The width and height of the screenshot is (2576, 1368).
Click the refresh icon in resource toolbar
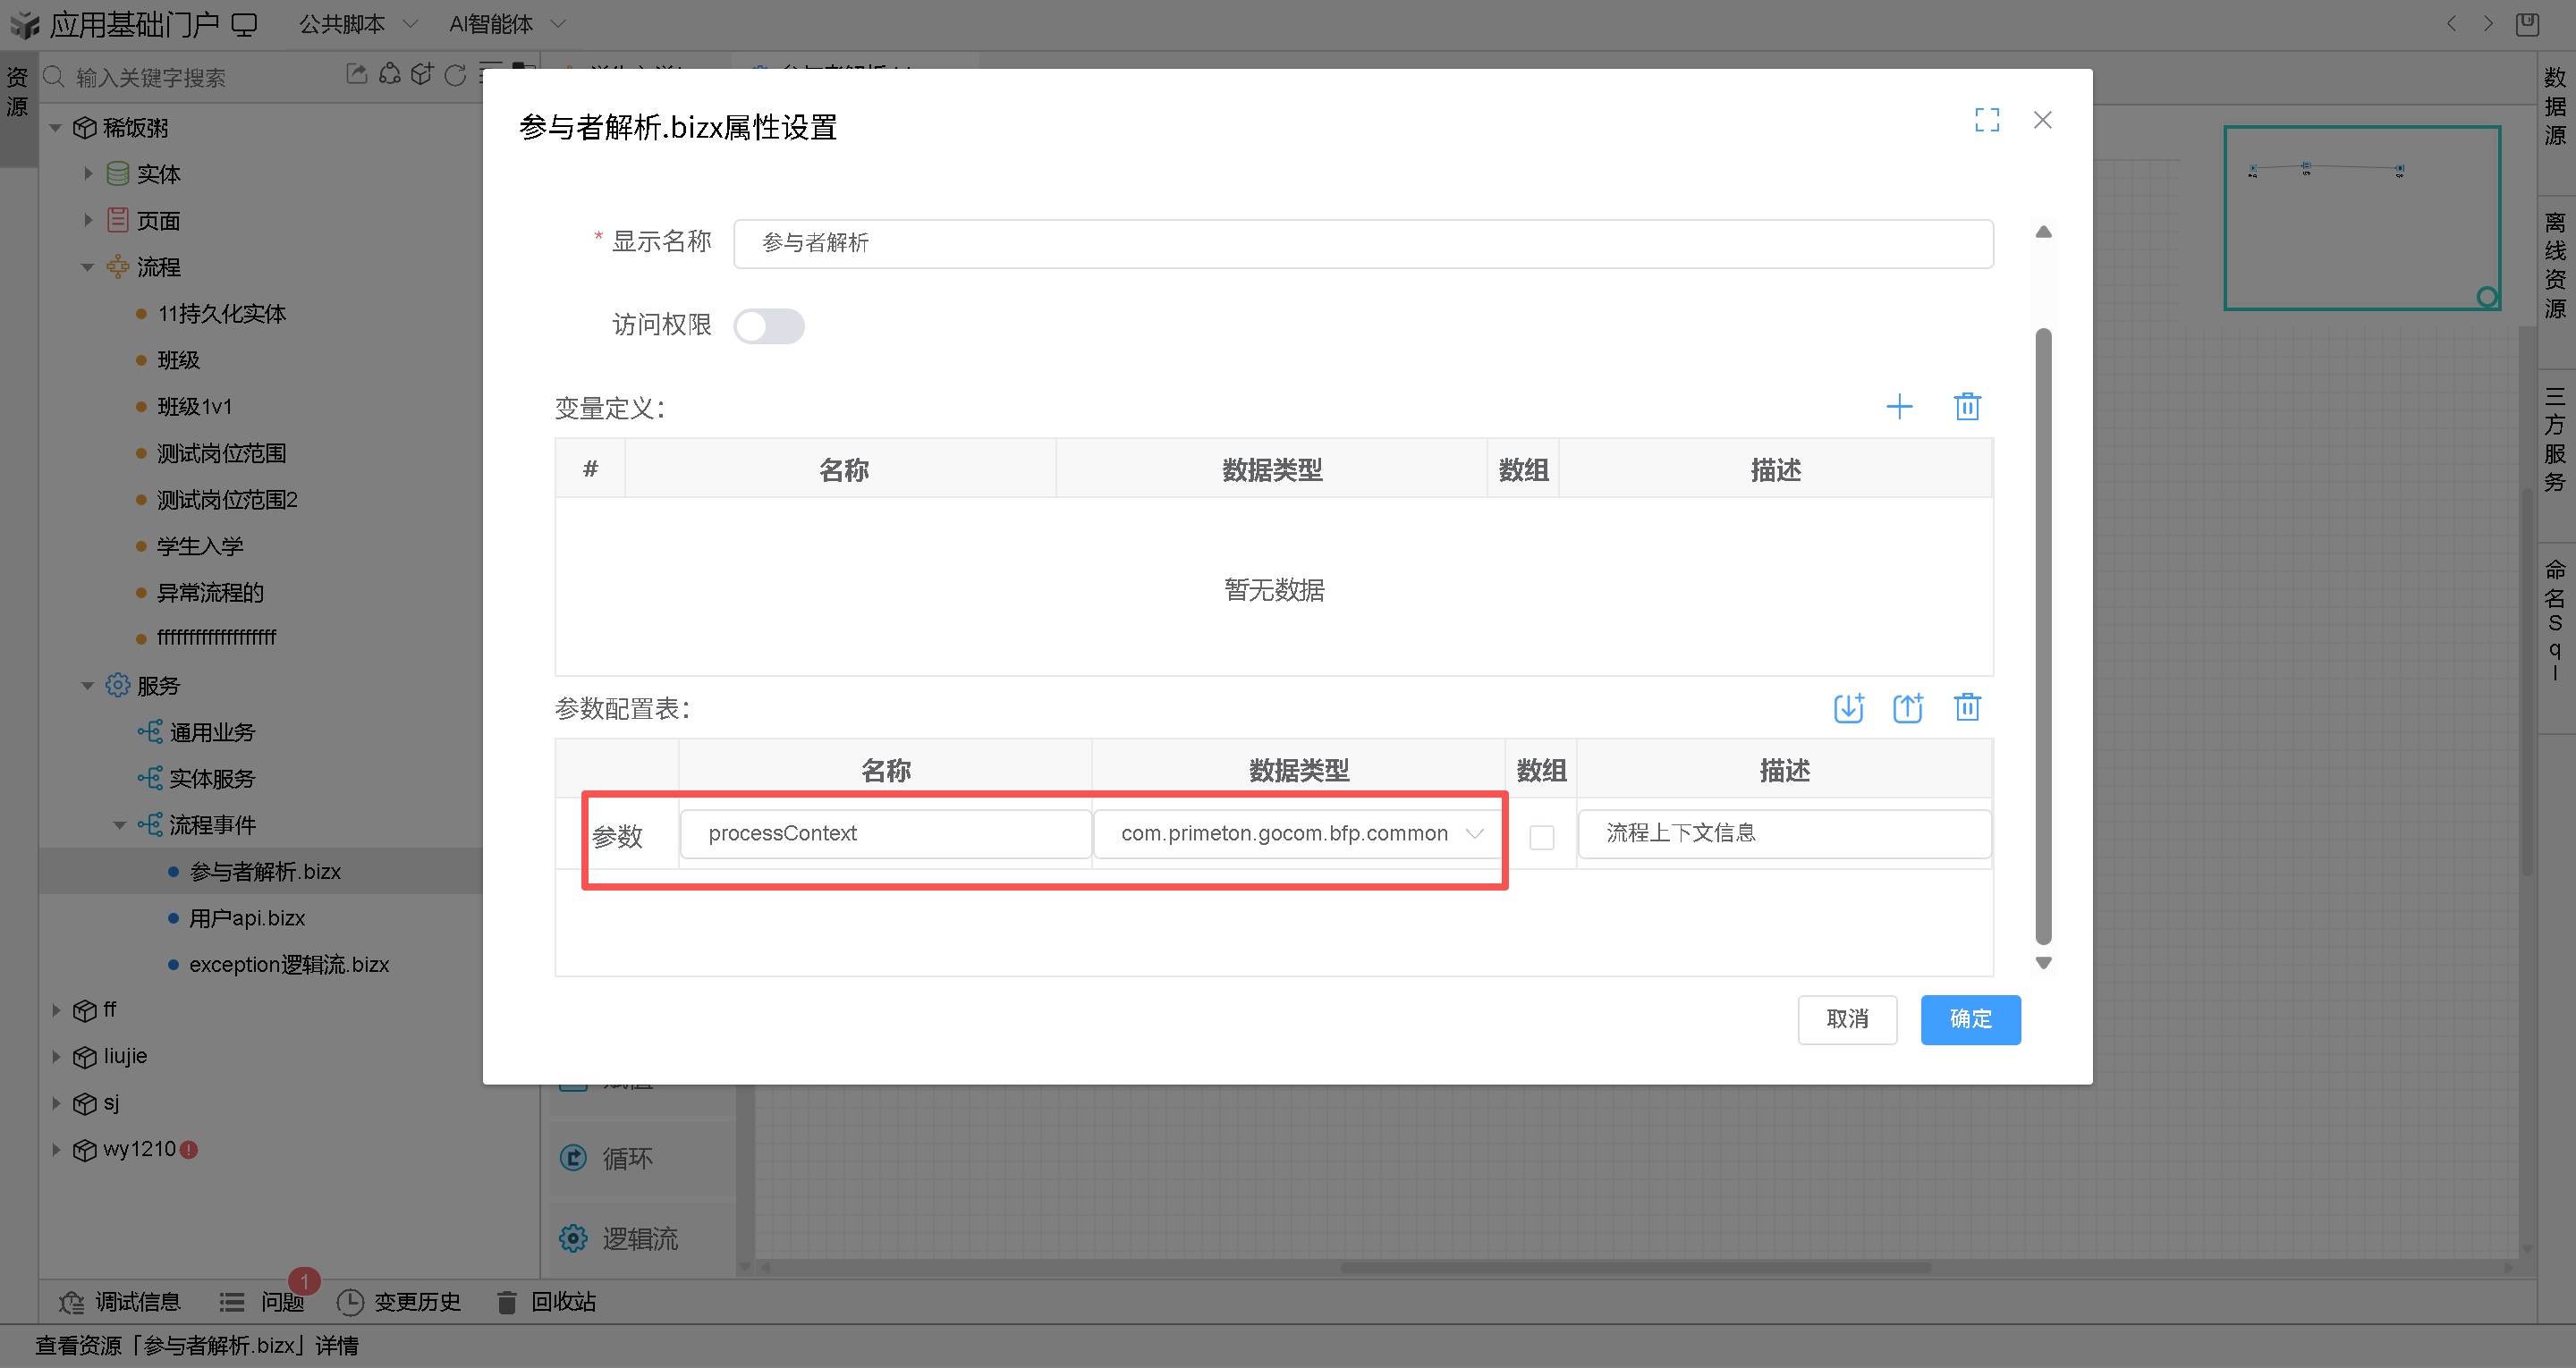click(455, 75)
